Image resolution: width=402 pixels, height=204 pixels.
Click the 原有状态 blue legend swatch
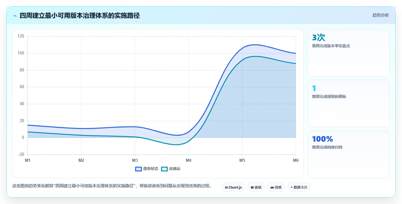pos(138,169)
